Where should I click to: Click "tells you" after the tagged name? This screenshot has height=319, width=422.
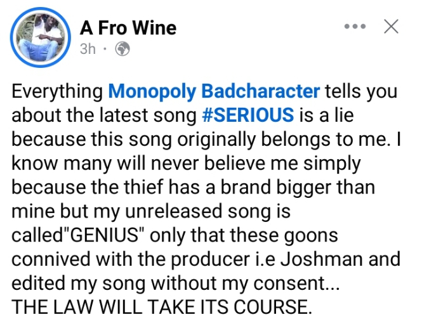[360, 91]
